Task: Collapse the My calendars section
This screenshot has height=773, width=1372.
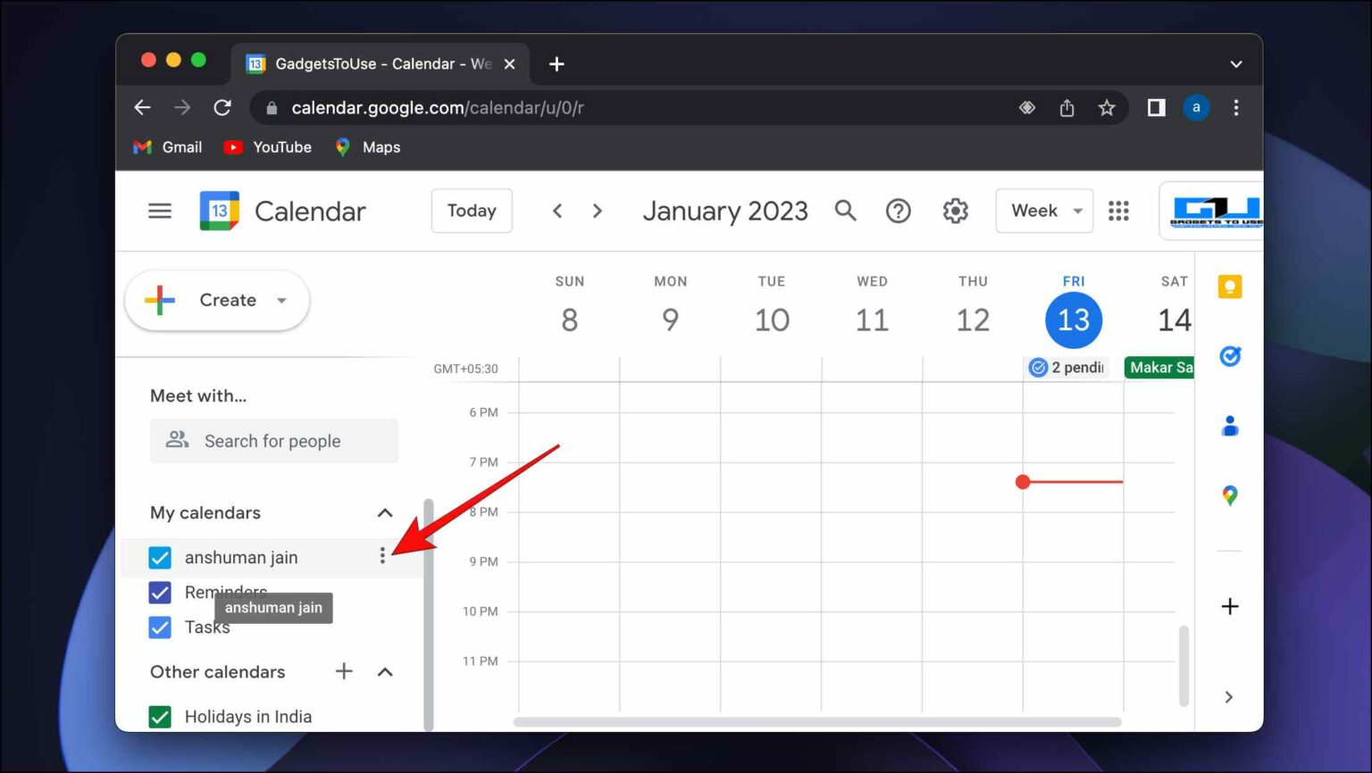Action: pyautogui.click(x=385, y=512)
